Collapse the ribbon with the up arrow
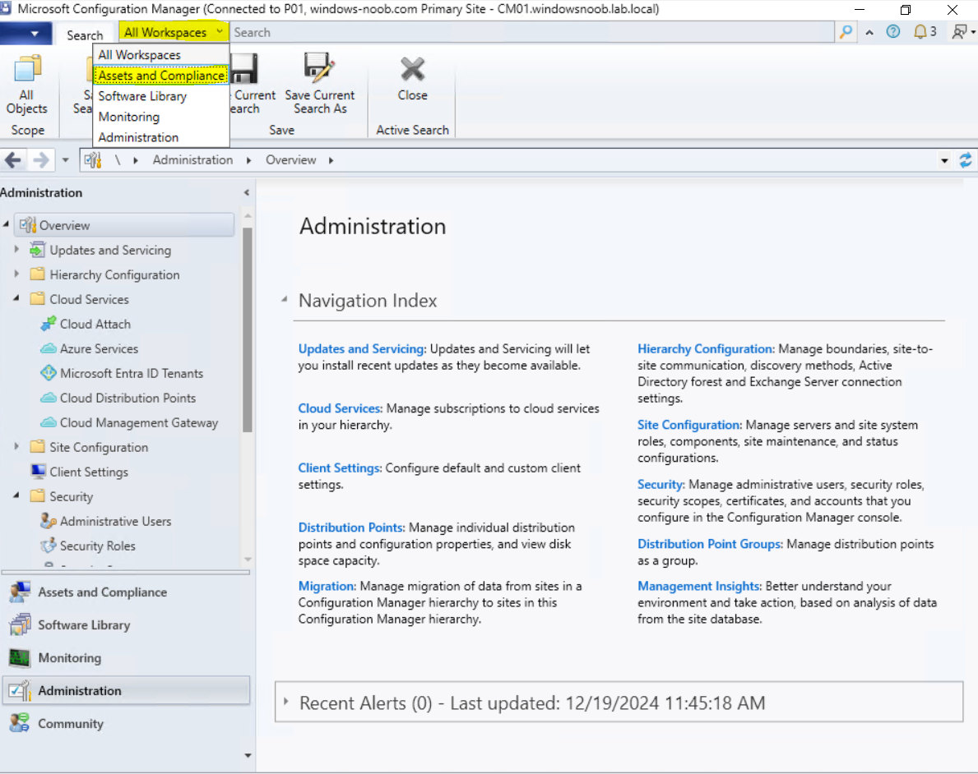The image size is (978, 774). coord(869,32)
